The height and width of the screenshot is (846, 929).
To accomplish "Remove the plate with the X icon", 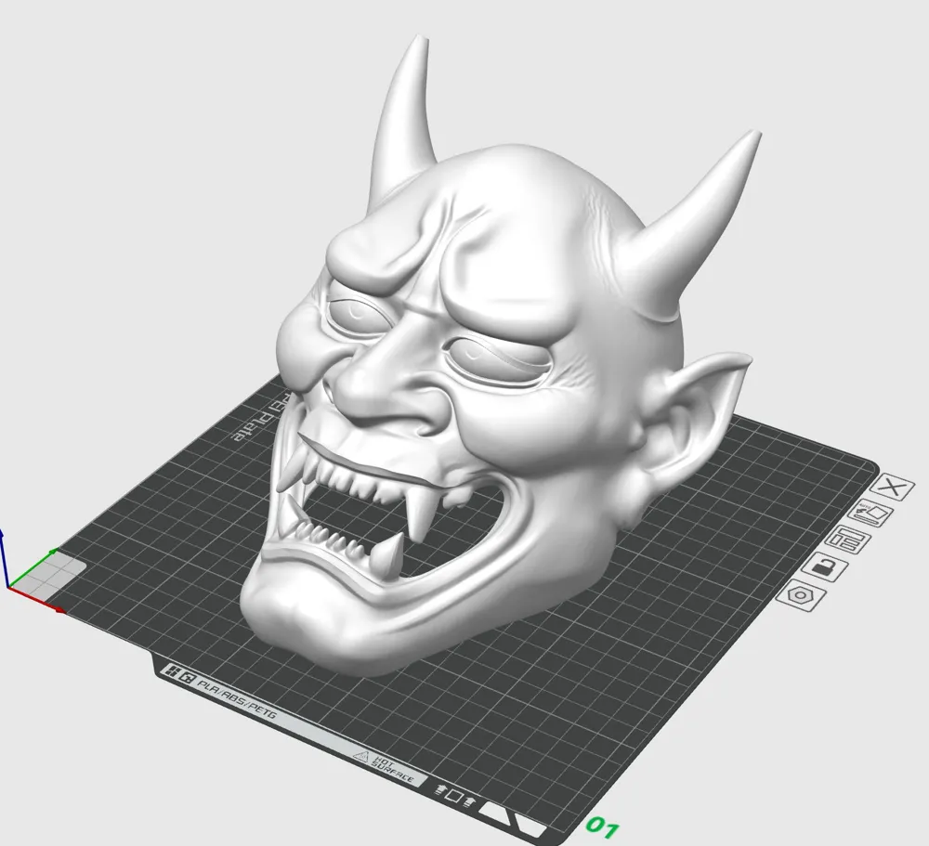I will [x=892, y=488].
